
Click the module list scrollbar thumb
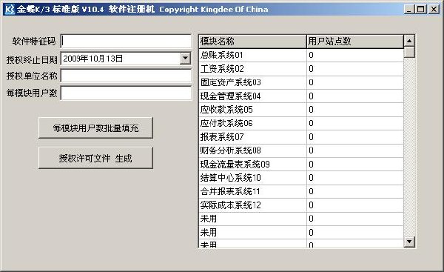pos(409,52)
